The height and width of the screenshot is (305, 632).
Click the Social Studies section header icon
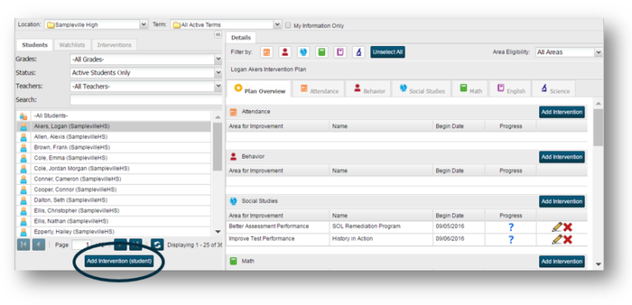[234, 201]
